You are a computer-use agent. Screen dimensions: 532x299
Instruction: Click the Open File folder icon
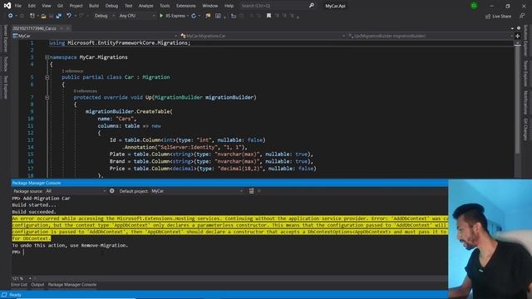(x=43, y=16)
